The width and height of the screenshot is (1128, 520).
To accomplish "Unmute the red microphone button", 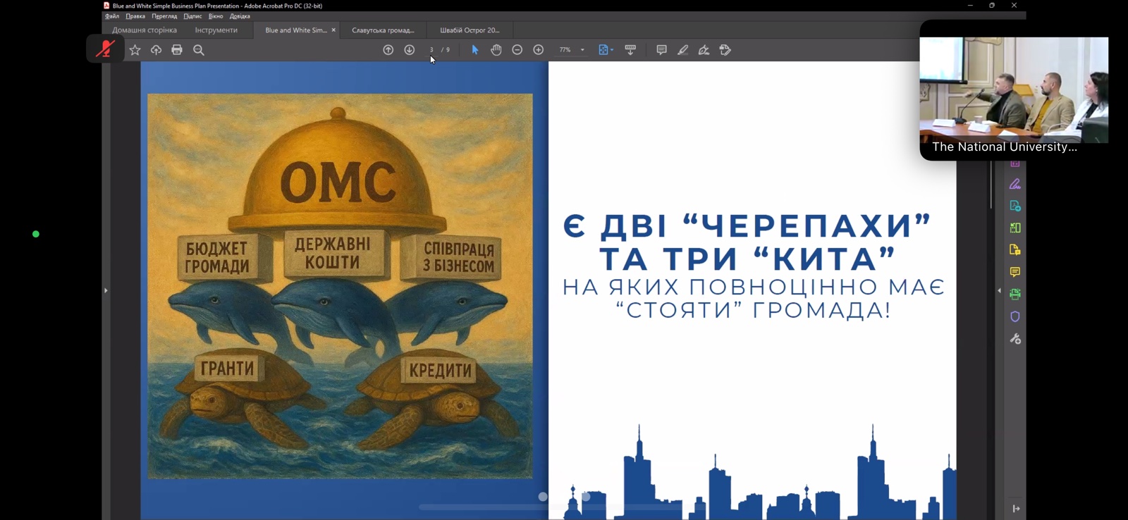I will pyautogui.click(x=105, y=49).
